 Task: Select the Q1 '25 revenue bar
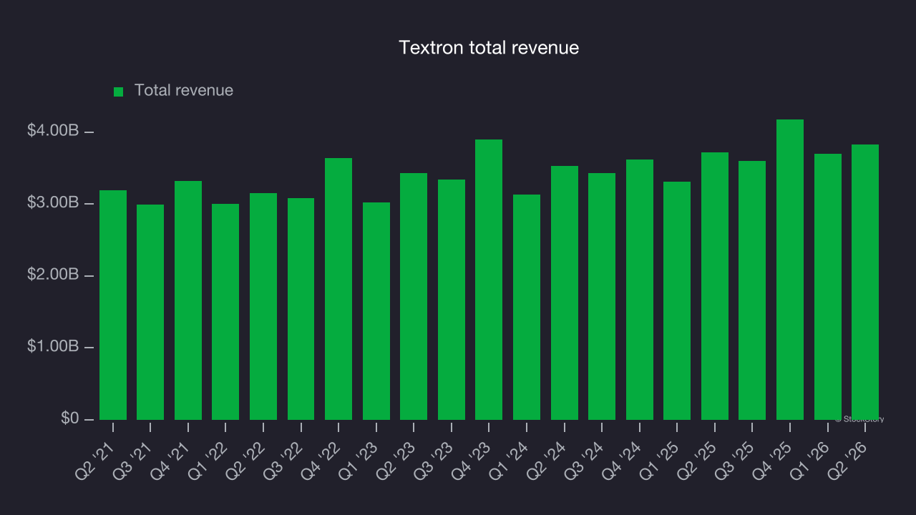coord(677,300)
